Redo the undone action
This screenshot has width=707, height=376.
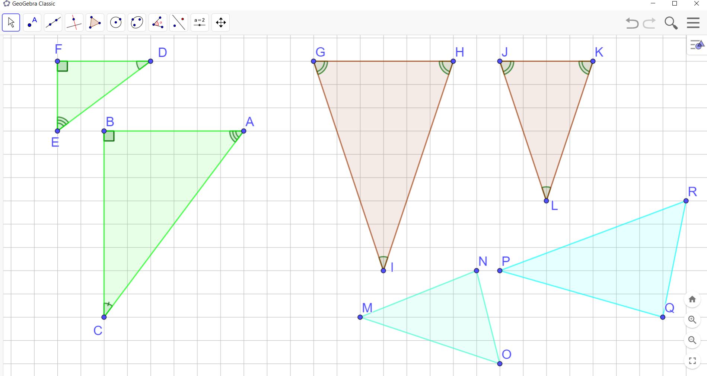(x=649, y=23)
